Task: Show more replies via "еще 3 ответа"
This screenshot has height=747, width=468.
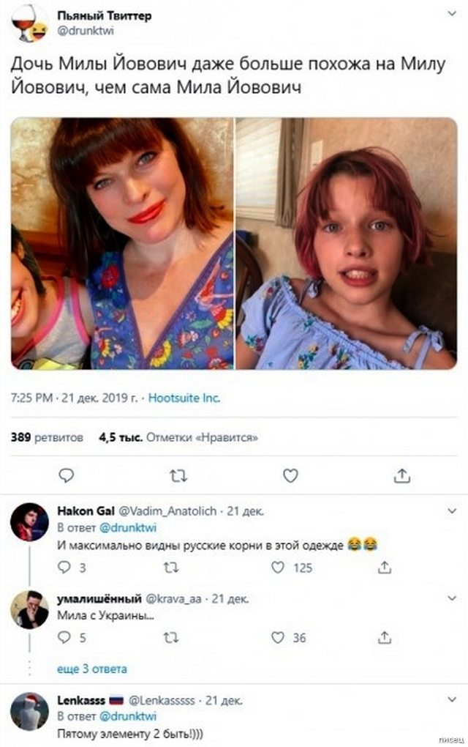Action: pos(92,669)
